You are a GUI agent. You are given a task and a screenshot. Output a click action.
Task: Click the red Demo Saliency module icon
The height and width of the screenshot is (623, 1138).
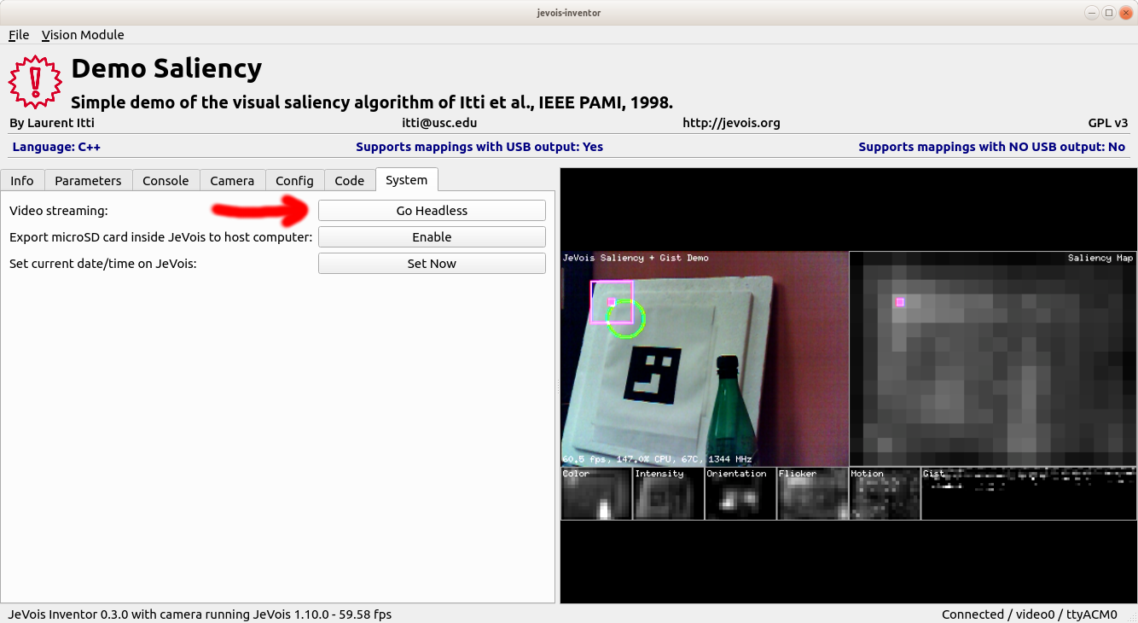point(36,81)
